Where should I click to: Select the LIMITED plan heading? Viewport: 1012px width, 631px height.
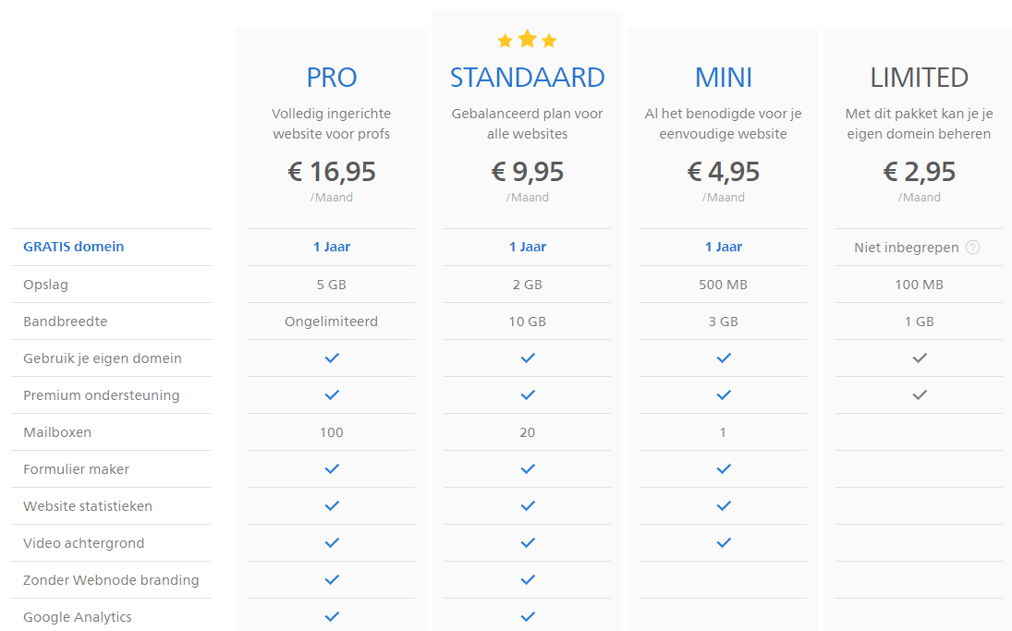919,78
